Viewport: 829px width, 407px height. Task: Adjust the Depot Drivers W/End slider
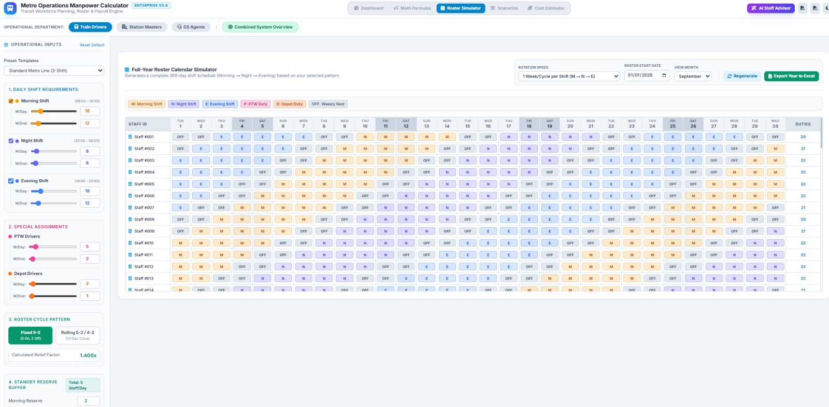[52, 296]
